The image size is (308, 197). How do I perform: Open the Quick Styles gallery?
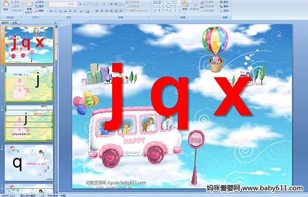195,7
